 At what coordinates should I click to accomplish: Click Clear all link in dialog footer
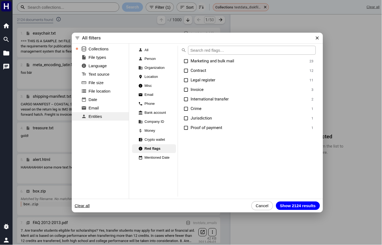click(82, 206)
